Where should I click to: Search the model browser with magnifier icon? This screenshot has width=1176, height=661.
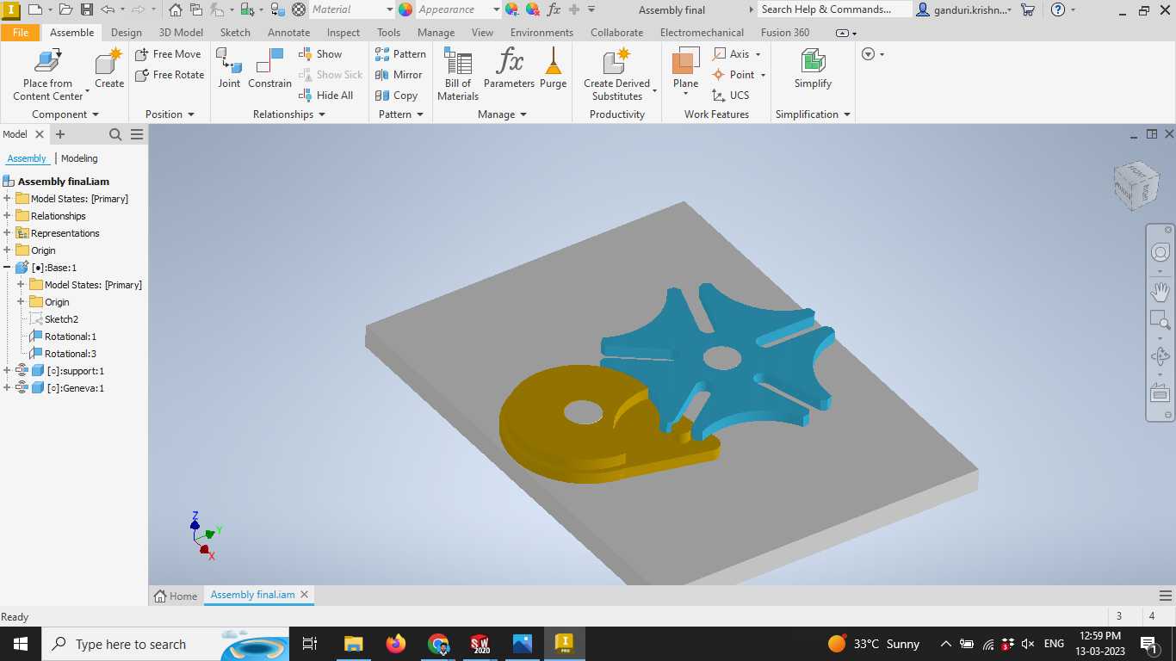click(115, 134)
